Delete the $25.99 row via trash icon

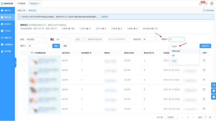pyautogui.click(x=204, y=90)
